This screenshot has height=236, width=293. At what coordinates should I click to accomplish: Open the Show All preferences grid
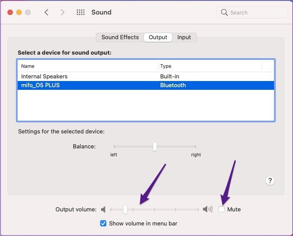coord(81,12)
